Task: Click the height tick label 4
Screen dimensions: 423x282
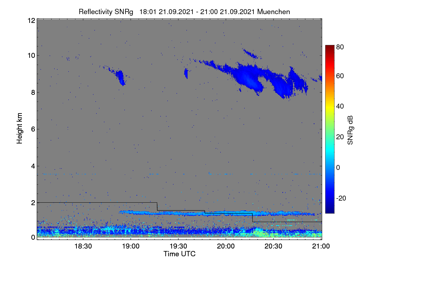Action: click(x=33, y=166)
